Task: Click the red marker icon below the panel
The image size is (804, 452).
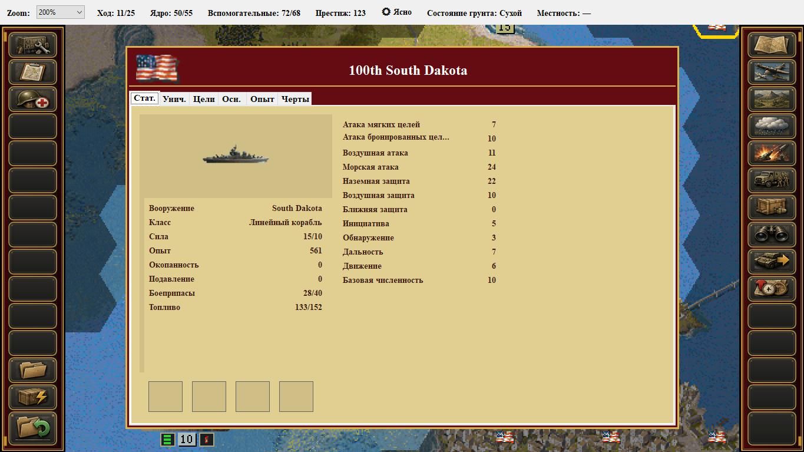Action: pyautogui.click(x=206, y=440)
